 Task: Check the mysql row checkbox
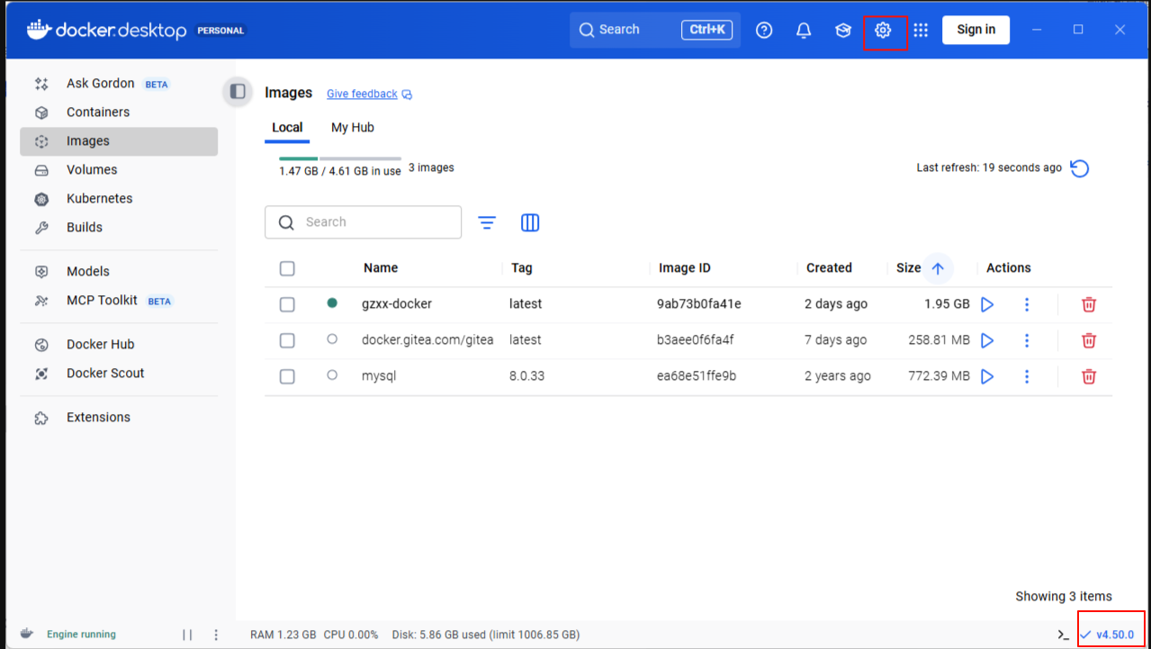287,376
